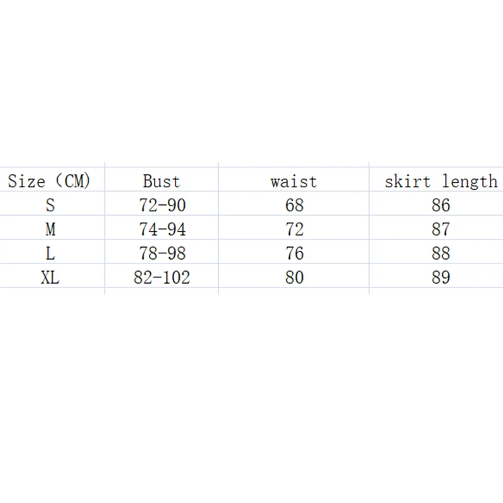Click the bust range "78-98"
The image size is (503, 503).
(x=162, y=253)
